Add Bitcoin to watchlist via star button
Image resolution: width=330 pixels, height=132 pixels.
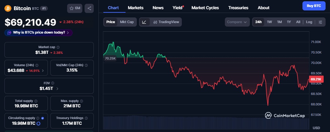point(75,8)
